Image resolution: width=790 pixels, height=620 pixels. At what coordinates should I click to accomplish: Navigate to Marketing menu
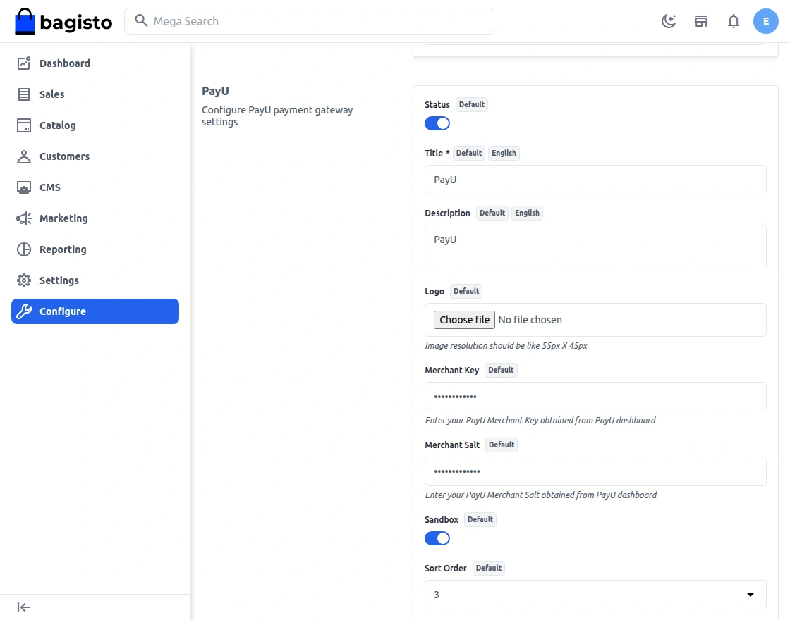[x=63, y=218]
